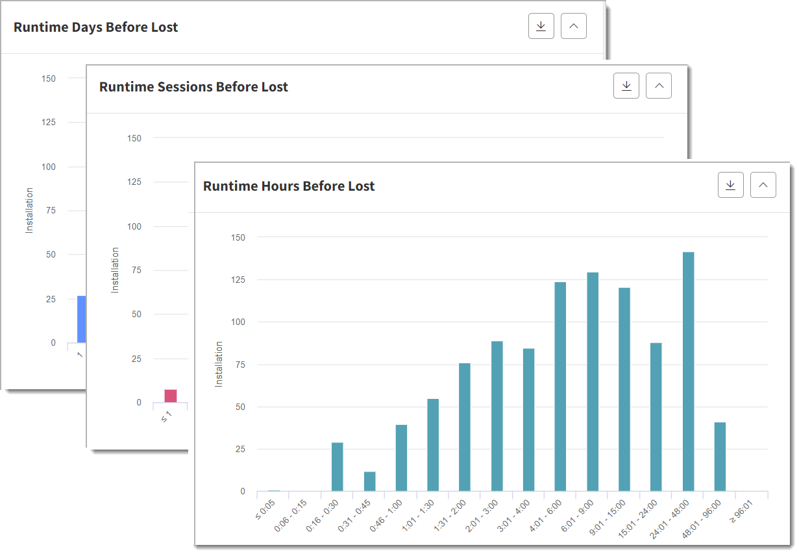Screen dimensions: 799x554
Task: Download the Runtime Days Before Lost chart
Action: (541, 26)
